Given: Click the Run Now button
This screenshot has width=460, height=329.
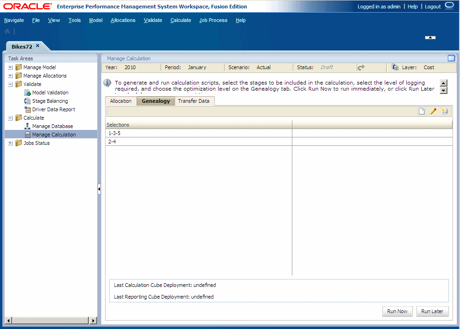Looking at the screenshot, I should tap(397, 311).
